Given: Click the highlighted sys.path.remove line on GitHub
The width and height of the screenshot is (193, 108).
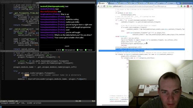Looking at the screenshot, I should pos(132,51).
